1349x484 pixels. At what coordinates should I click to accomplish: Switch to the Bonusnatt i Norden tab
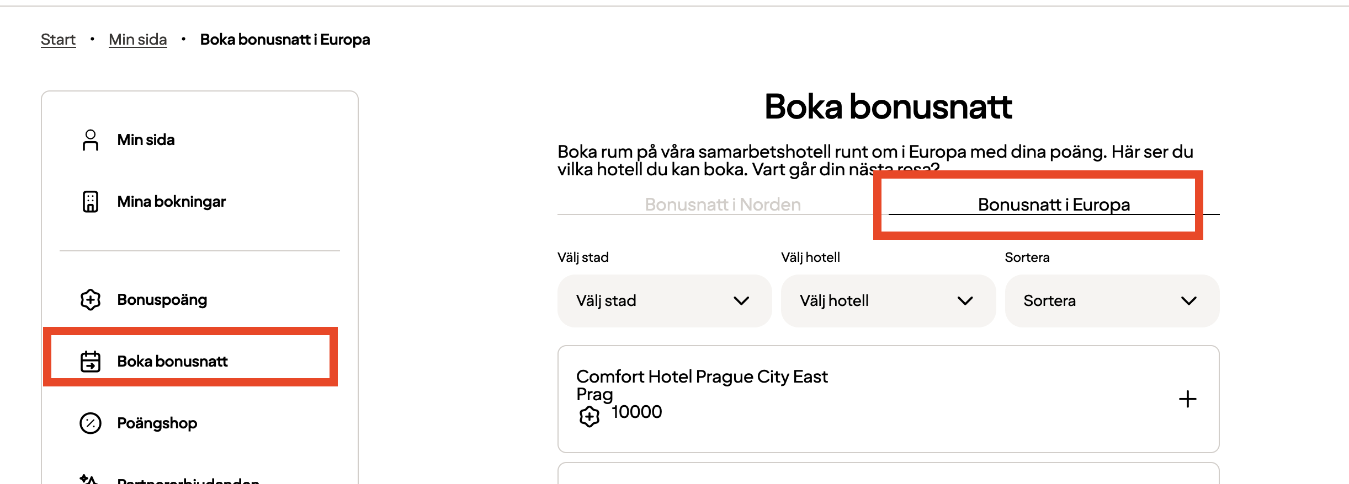click(722, 205)
